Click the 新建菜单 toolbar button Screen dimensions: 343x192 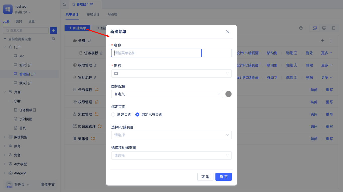point(77,28)
